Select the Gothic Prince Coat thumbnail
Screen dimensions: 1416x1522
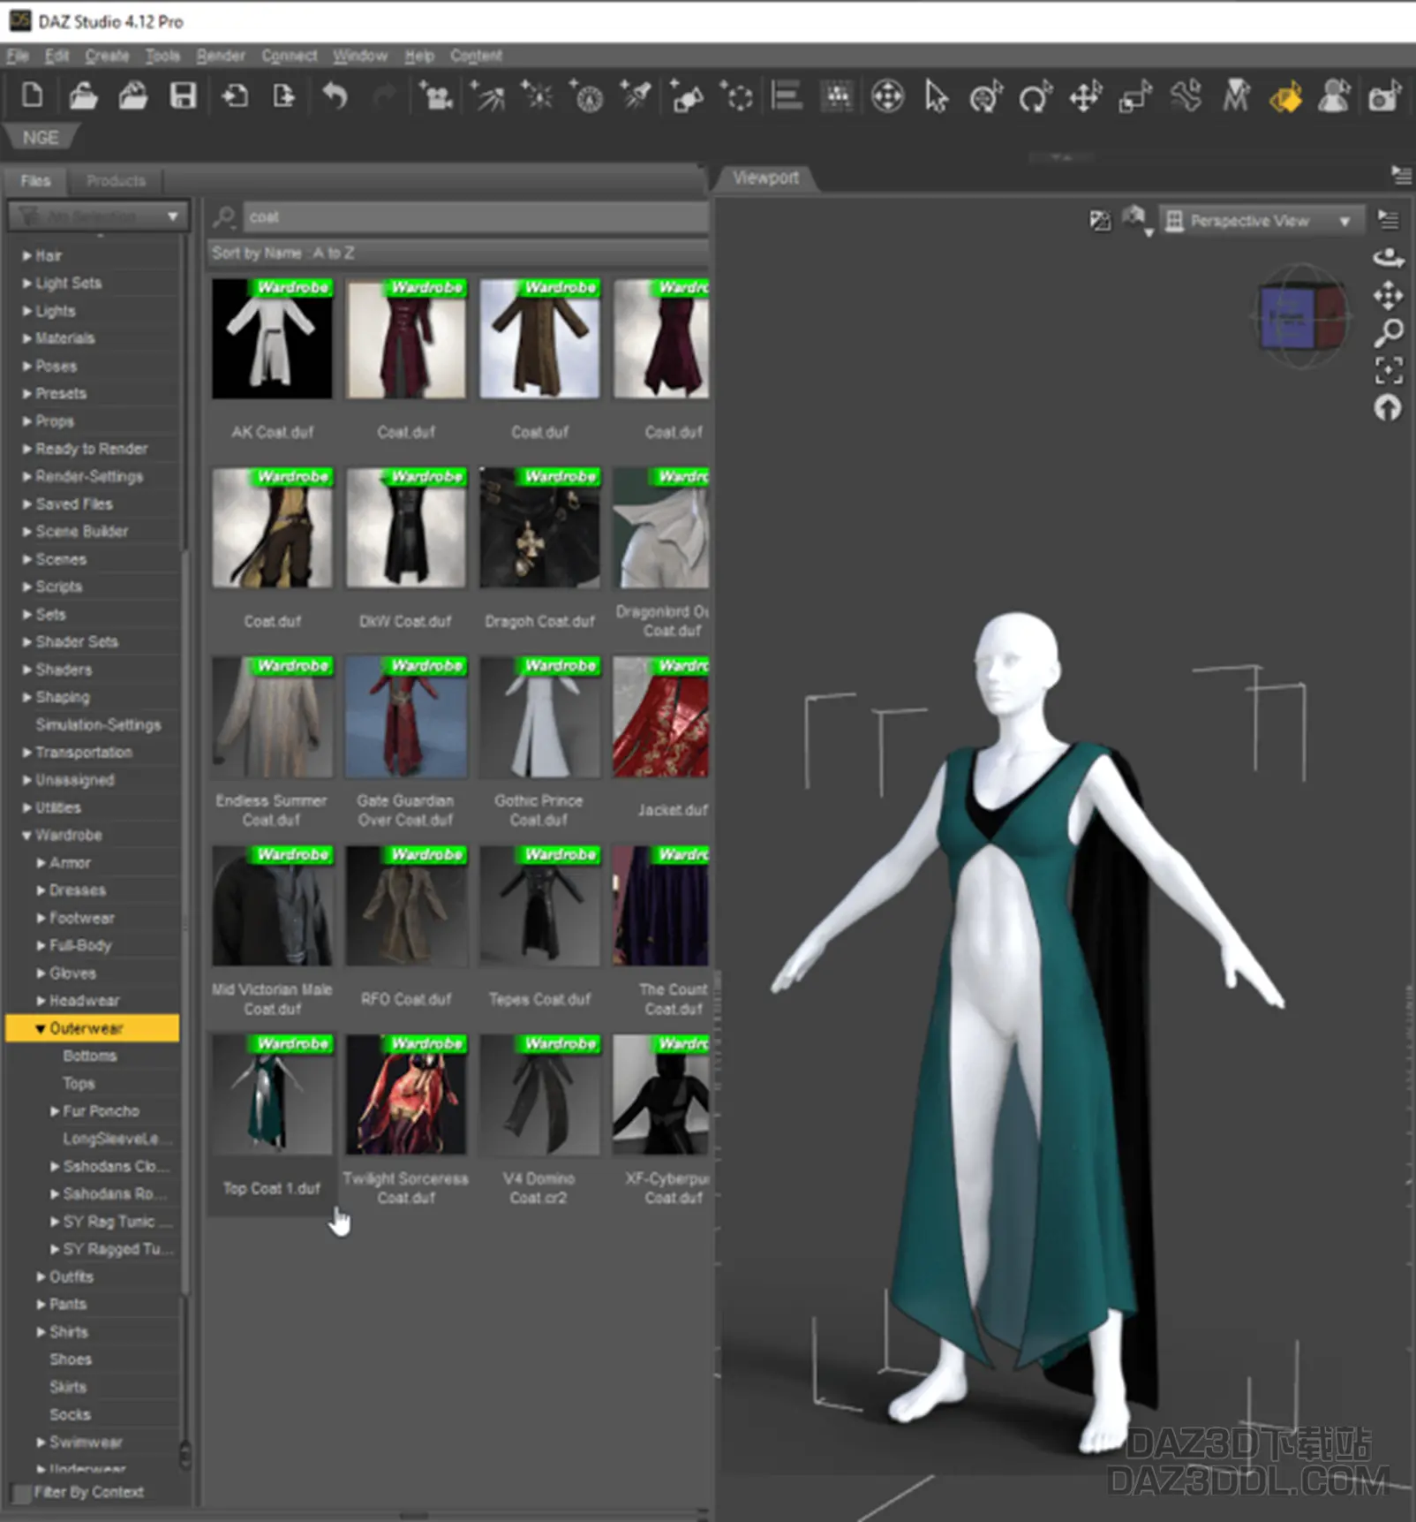click(x=539, y=717)
